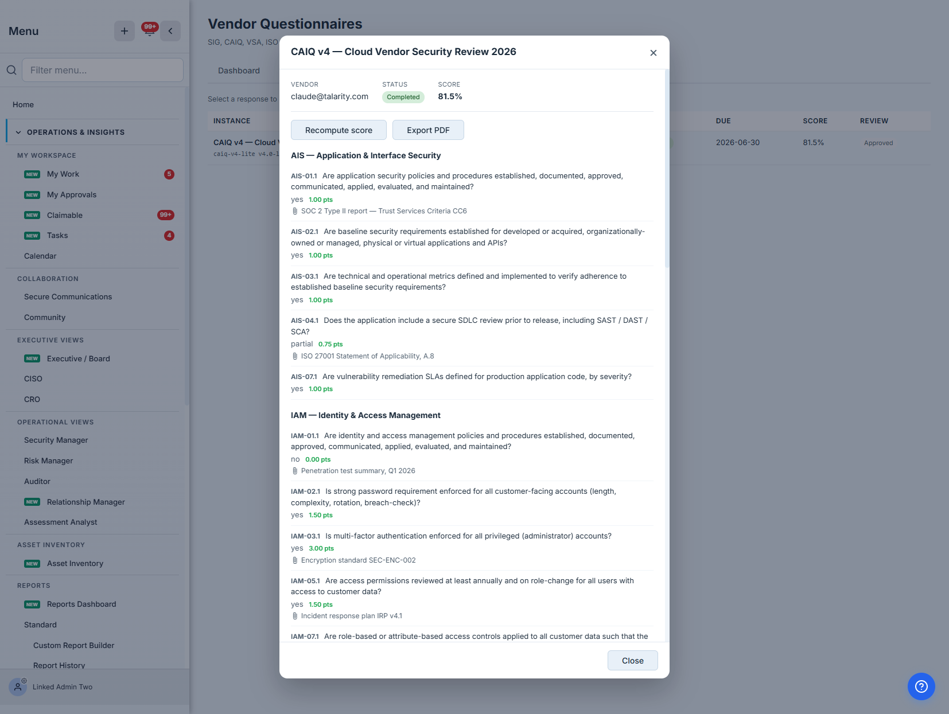Click the NEW badge beside Executive / Board
The width and height of the screenshot is (949, 714).
(x=32, y=358)
